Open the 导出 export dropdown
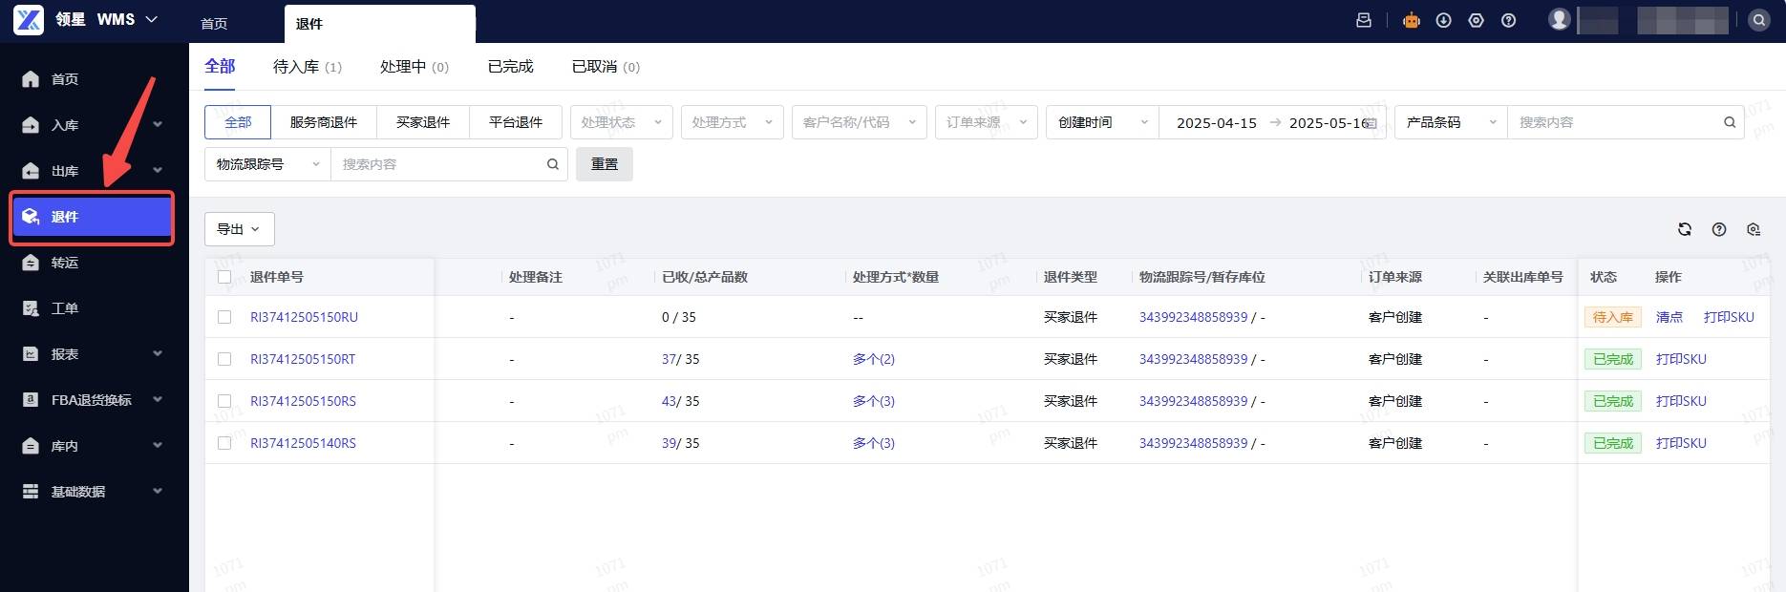 240,229
